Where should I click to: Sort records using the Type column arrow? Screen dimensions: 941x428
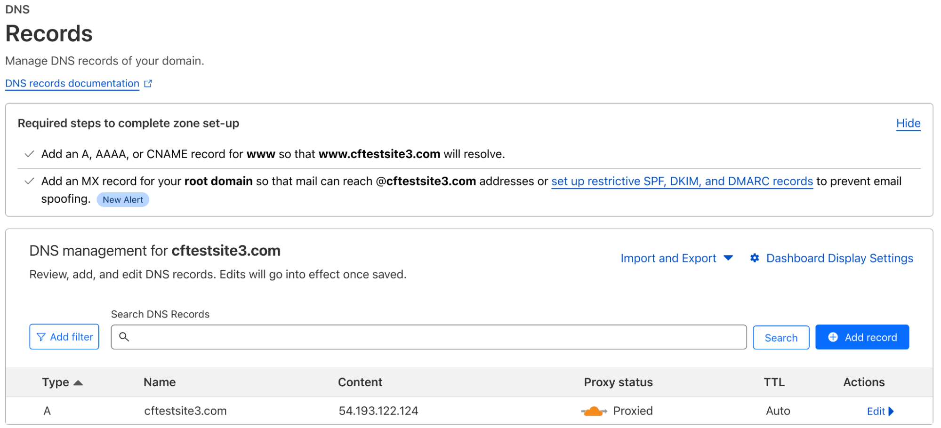click(x=78, y=382)
